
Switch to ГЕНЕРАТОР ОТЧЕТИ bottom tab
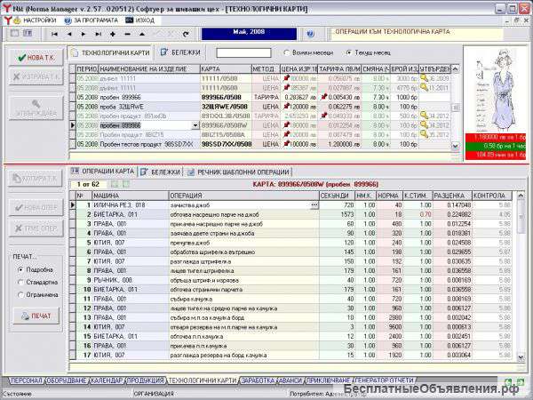[x=385, y=380]
